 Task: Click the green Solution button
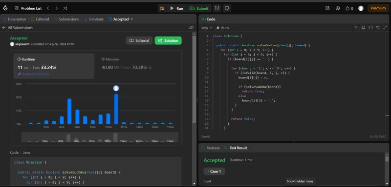168,40
